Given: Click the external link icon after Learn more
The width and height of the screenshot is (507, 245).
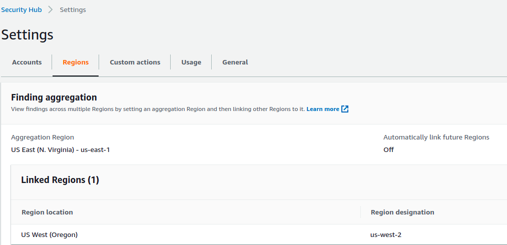Looking at the screenshot, I should point(345,109).
